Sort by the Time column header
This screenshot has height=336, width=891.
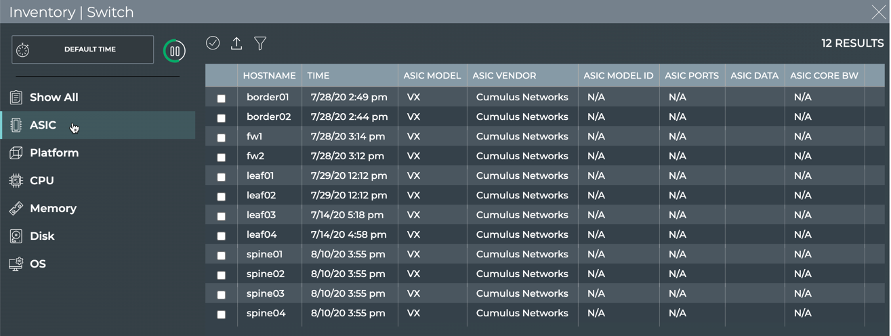318,76
